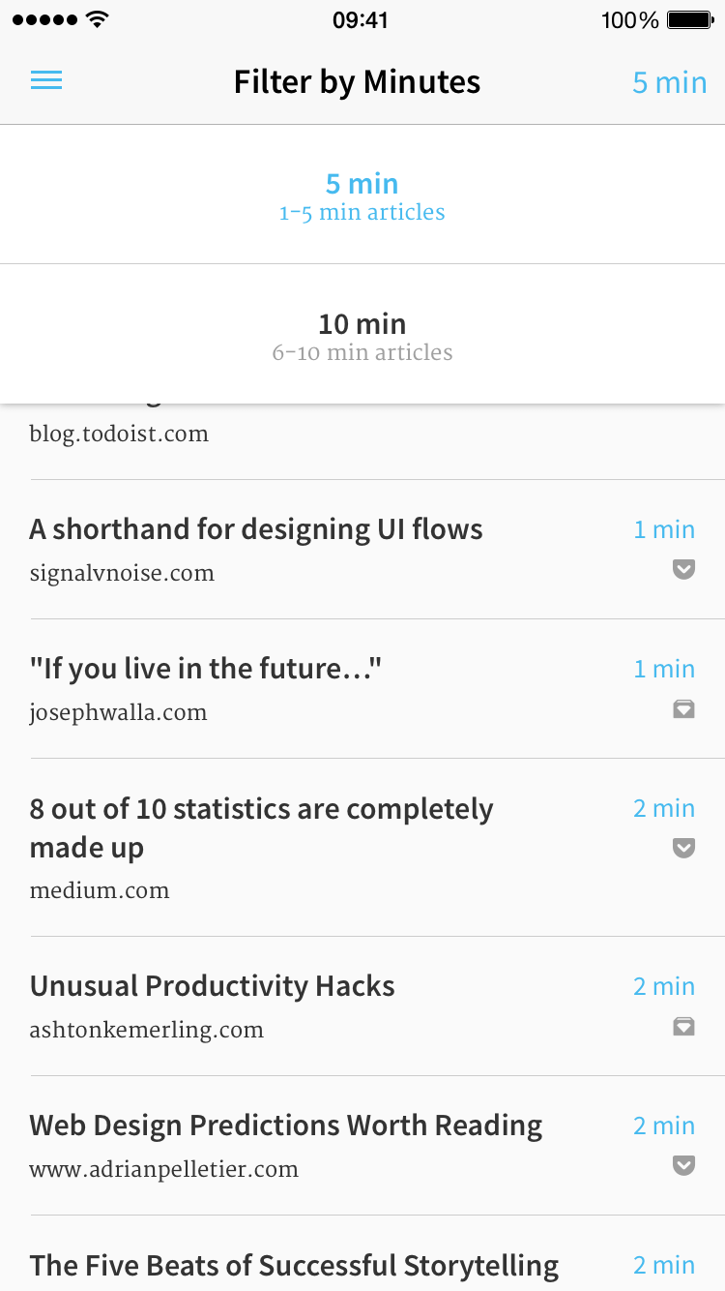Tap the Filter by Minutes title
Viewport: 725px width, 1291px height.
pyautogui.click(x=358, y=82)
